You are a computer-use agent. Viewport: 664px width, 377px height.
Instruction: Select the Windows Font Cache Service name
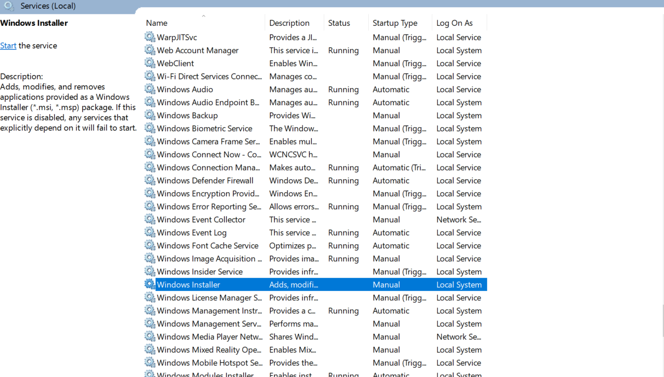tap(208, 245)
